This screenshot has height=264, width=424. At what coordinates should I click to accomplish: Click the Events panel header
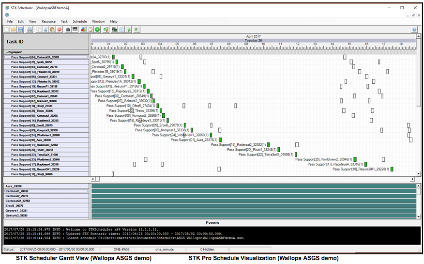coord(212,223)
